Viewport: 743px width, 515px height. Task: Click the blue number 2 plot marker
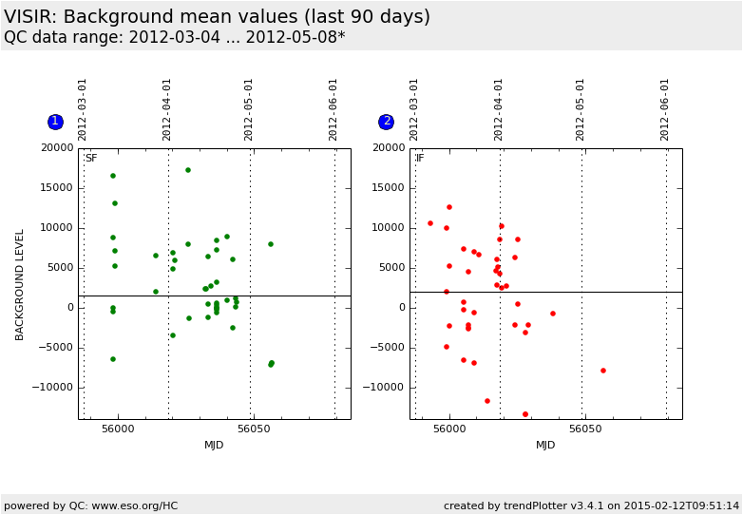[x=386, y=122]
